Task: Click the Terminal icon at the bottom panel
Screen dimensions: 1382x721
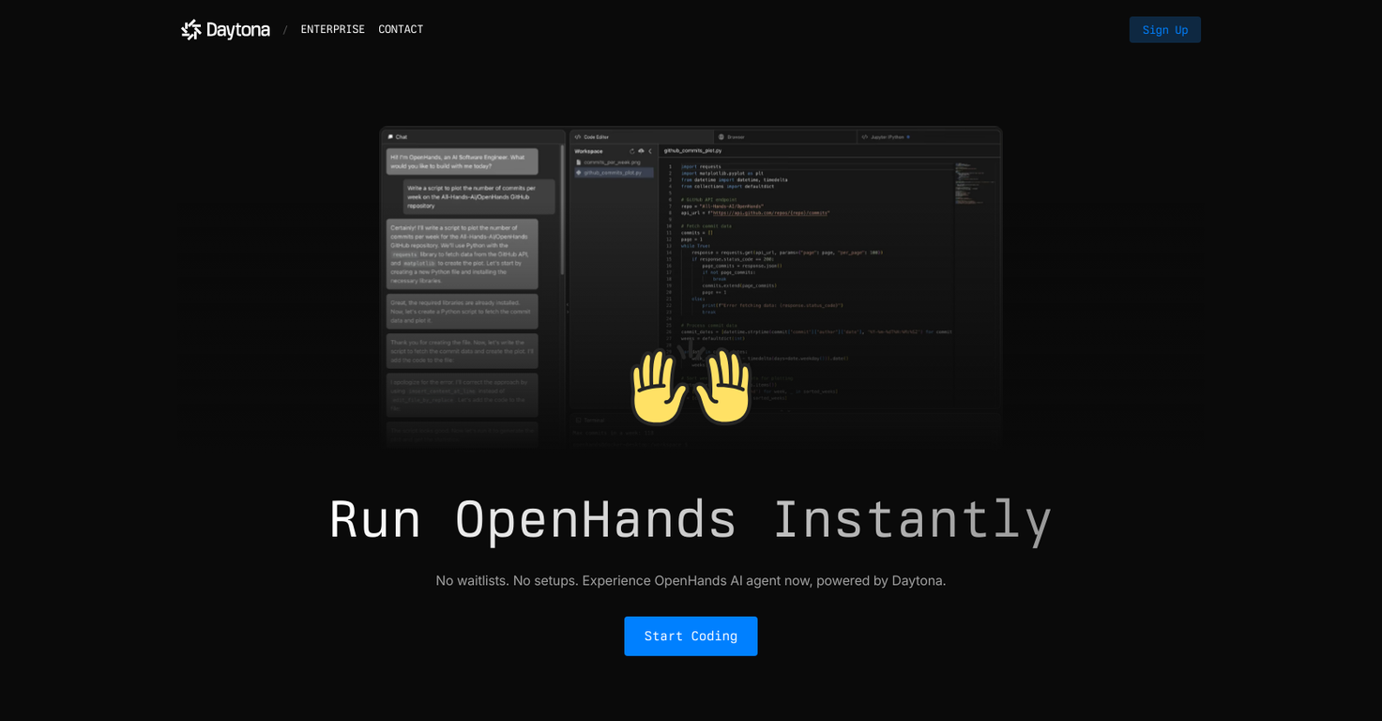Action: [x=578, y=420]
